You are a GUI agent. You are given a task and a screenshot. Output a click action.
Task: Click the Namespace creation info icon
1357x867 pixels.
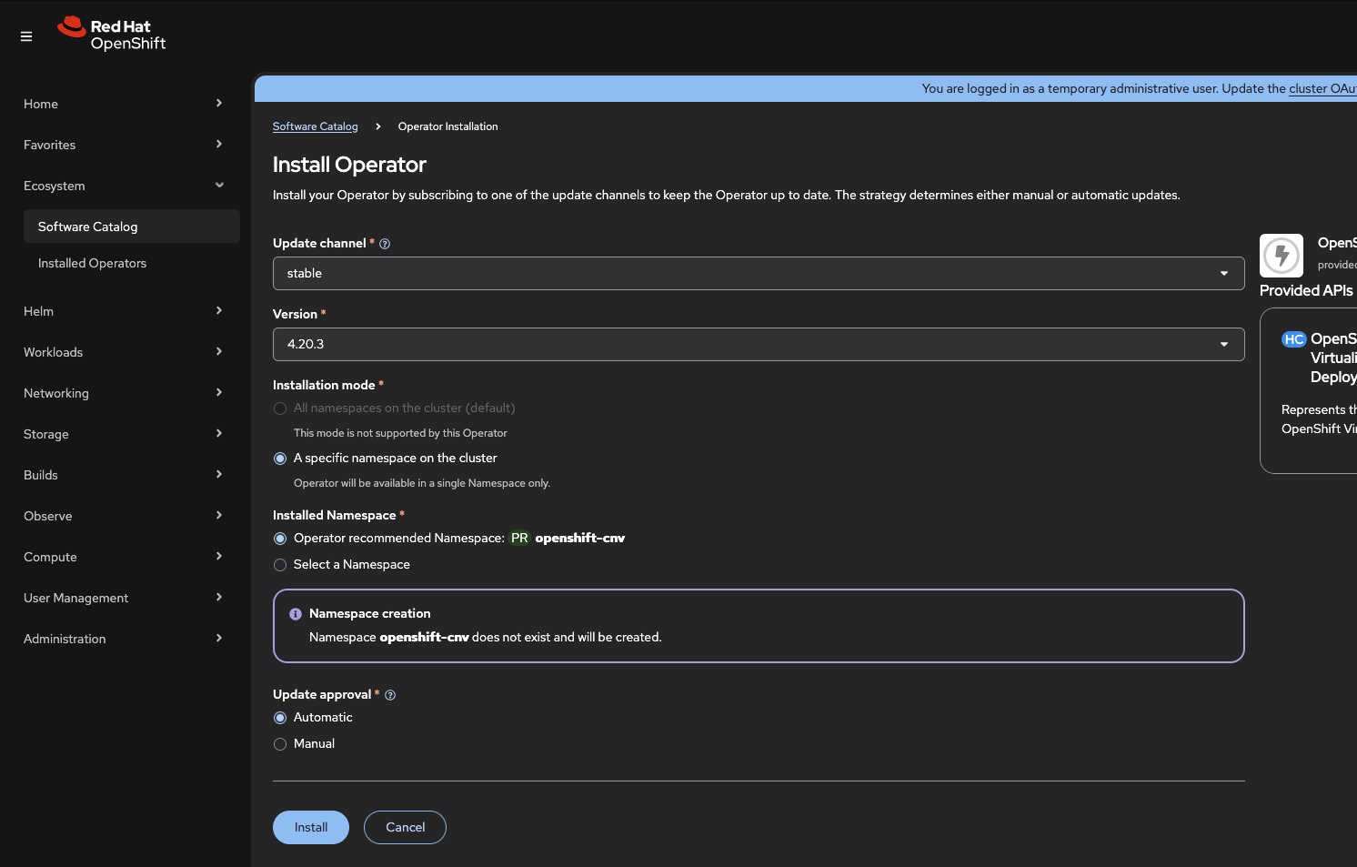pos(296,614)
